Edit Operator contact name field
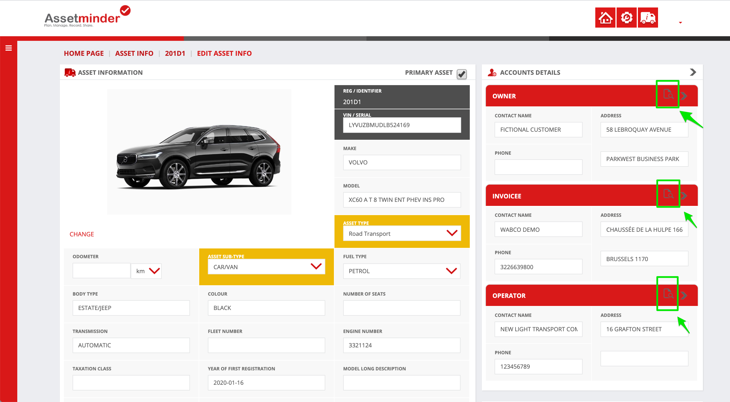The height and width of the screenshot is (402, 730). coord(538,329)
